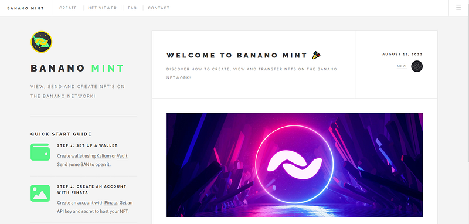Click the Banano Mint round logo
This screenshot has height=224, width=469.
coord(41,42)
